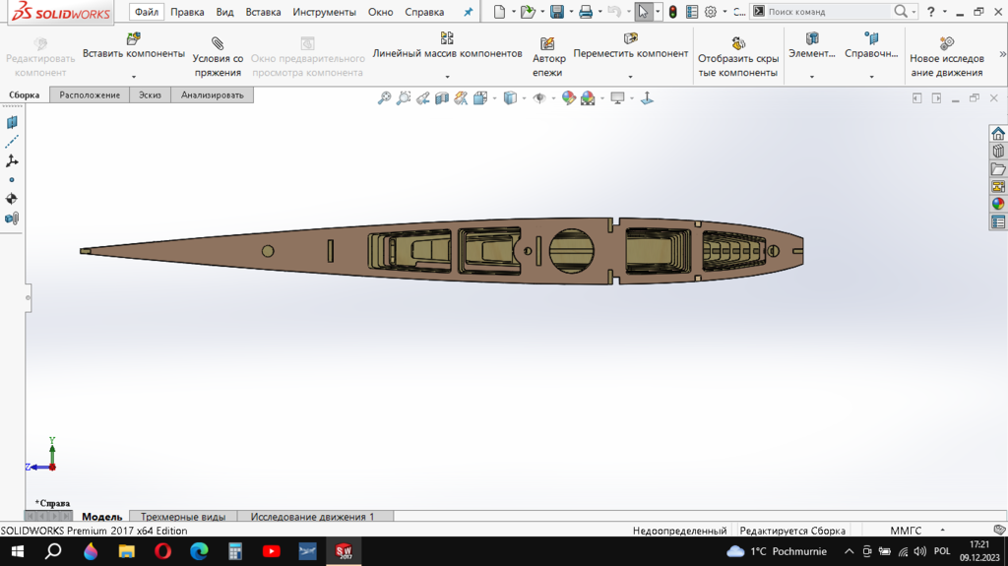Expand the Insert Components dropdown arrow

(x=133, y=76)
